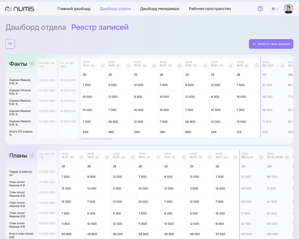This screenshot has width=299, height=239.
Task: Open options for 14.01 column in Планы
Action: pyautogui.click(x=107, y=157)
